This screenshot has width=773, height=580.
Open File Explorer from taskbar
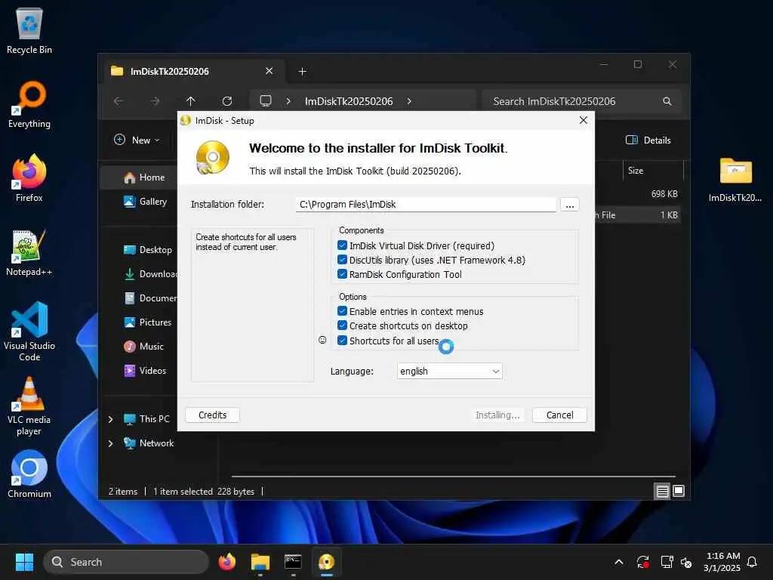point(260,562)
